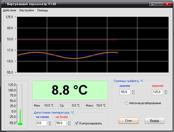The height and width of the screenshot is (132, 174).
Task: Decrease the верхняя graph boundary value
Action: pos(165,93)
